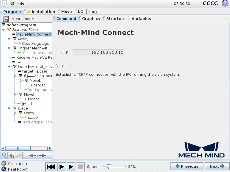Viewport: 230px width, 172px height.
Task: Click the tree scrollbar right arrow
Action: (x=50, y=148)
